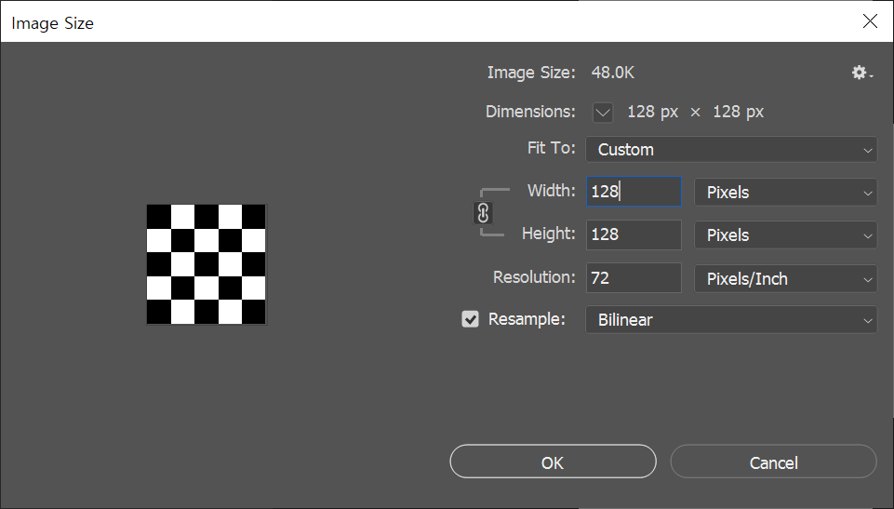
Task: Expand the Dimensions units dropdown arrow
Action: 603,113
